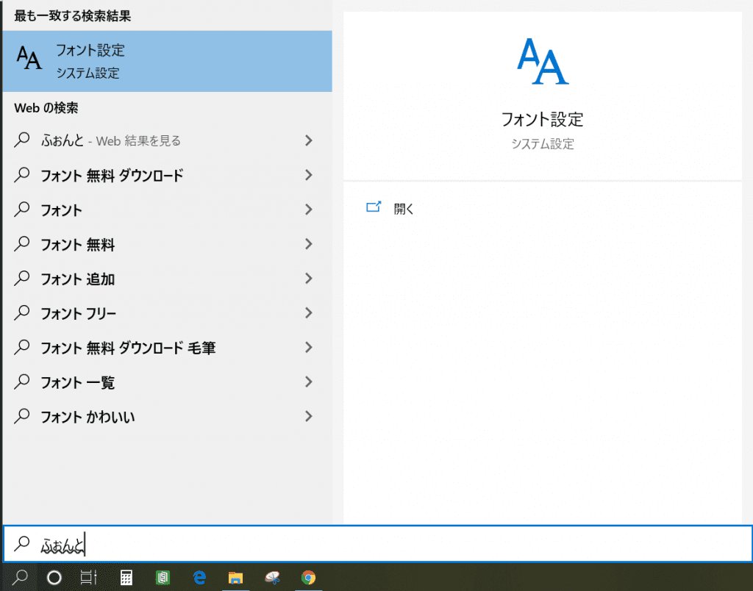
Task: Choose フォント 無料 ダウンロード 毛筆 suggestion
Action: tap(128, 348)
